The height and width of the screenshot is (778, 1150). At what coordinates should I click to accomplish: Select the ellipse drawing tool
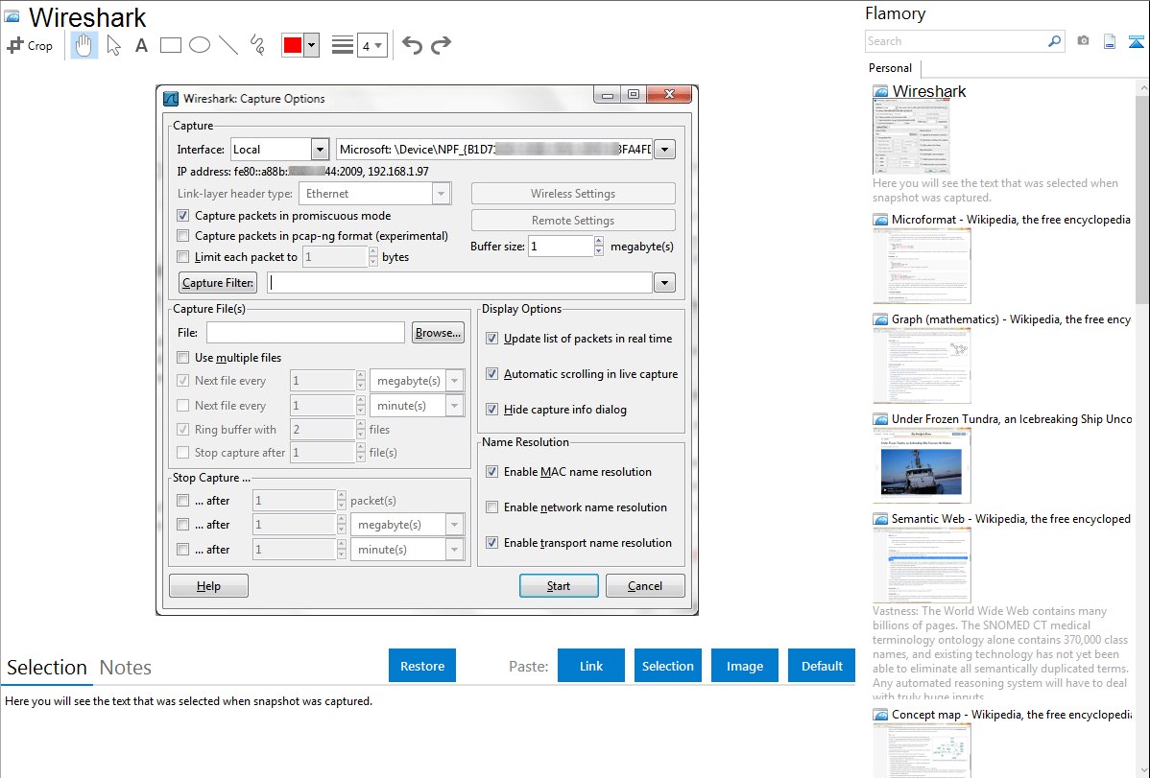(200, 45)
